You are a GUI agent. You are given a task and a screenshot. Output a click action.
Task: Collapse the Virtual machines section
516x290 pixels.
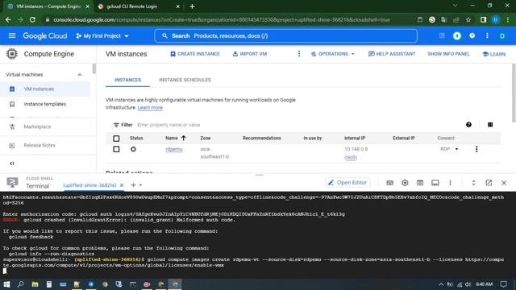pos(80,75)
